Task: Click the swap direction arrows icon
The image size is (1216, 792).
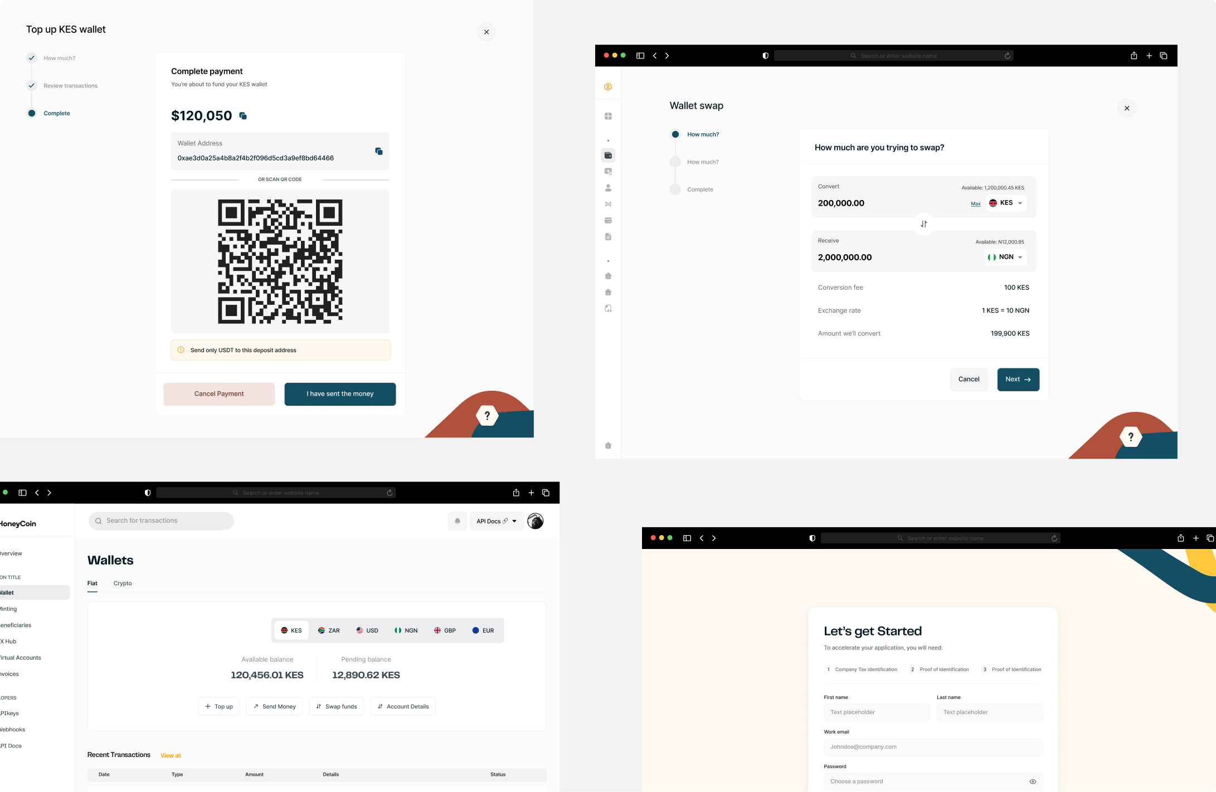Action: [x=924, y=224]
